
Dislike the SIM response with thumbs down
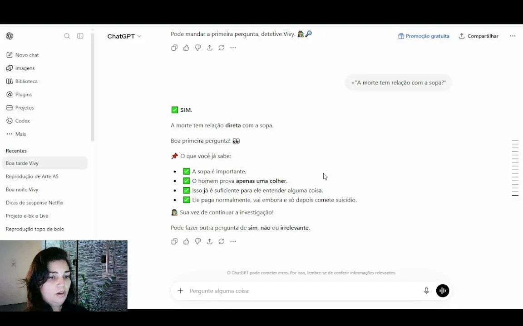coord(198,241)
